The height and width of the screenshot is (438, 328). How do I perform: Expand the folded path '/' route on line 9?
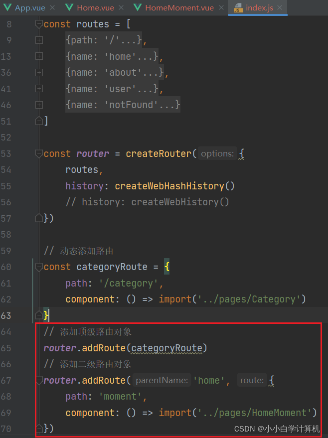pos(39,40)
